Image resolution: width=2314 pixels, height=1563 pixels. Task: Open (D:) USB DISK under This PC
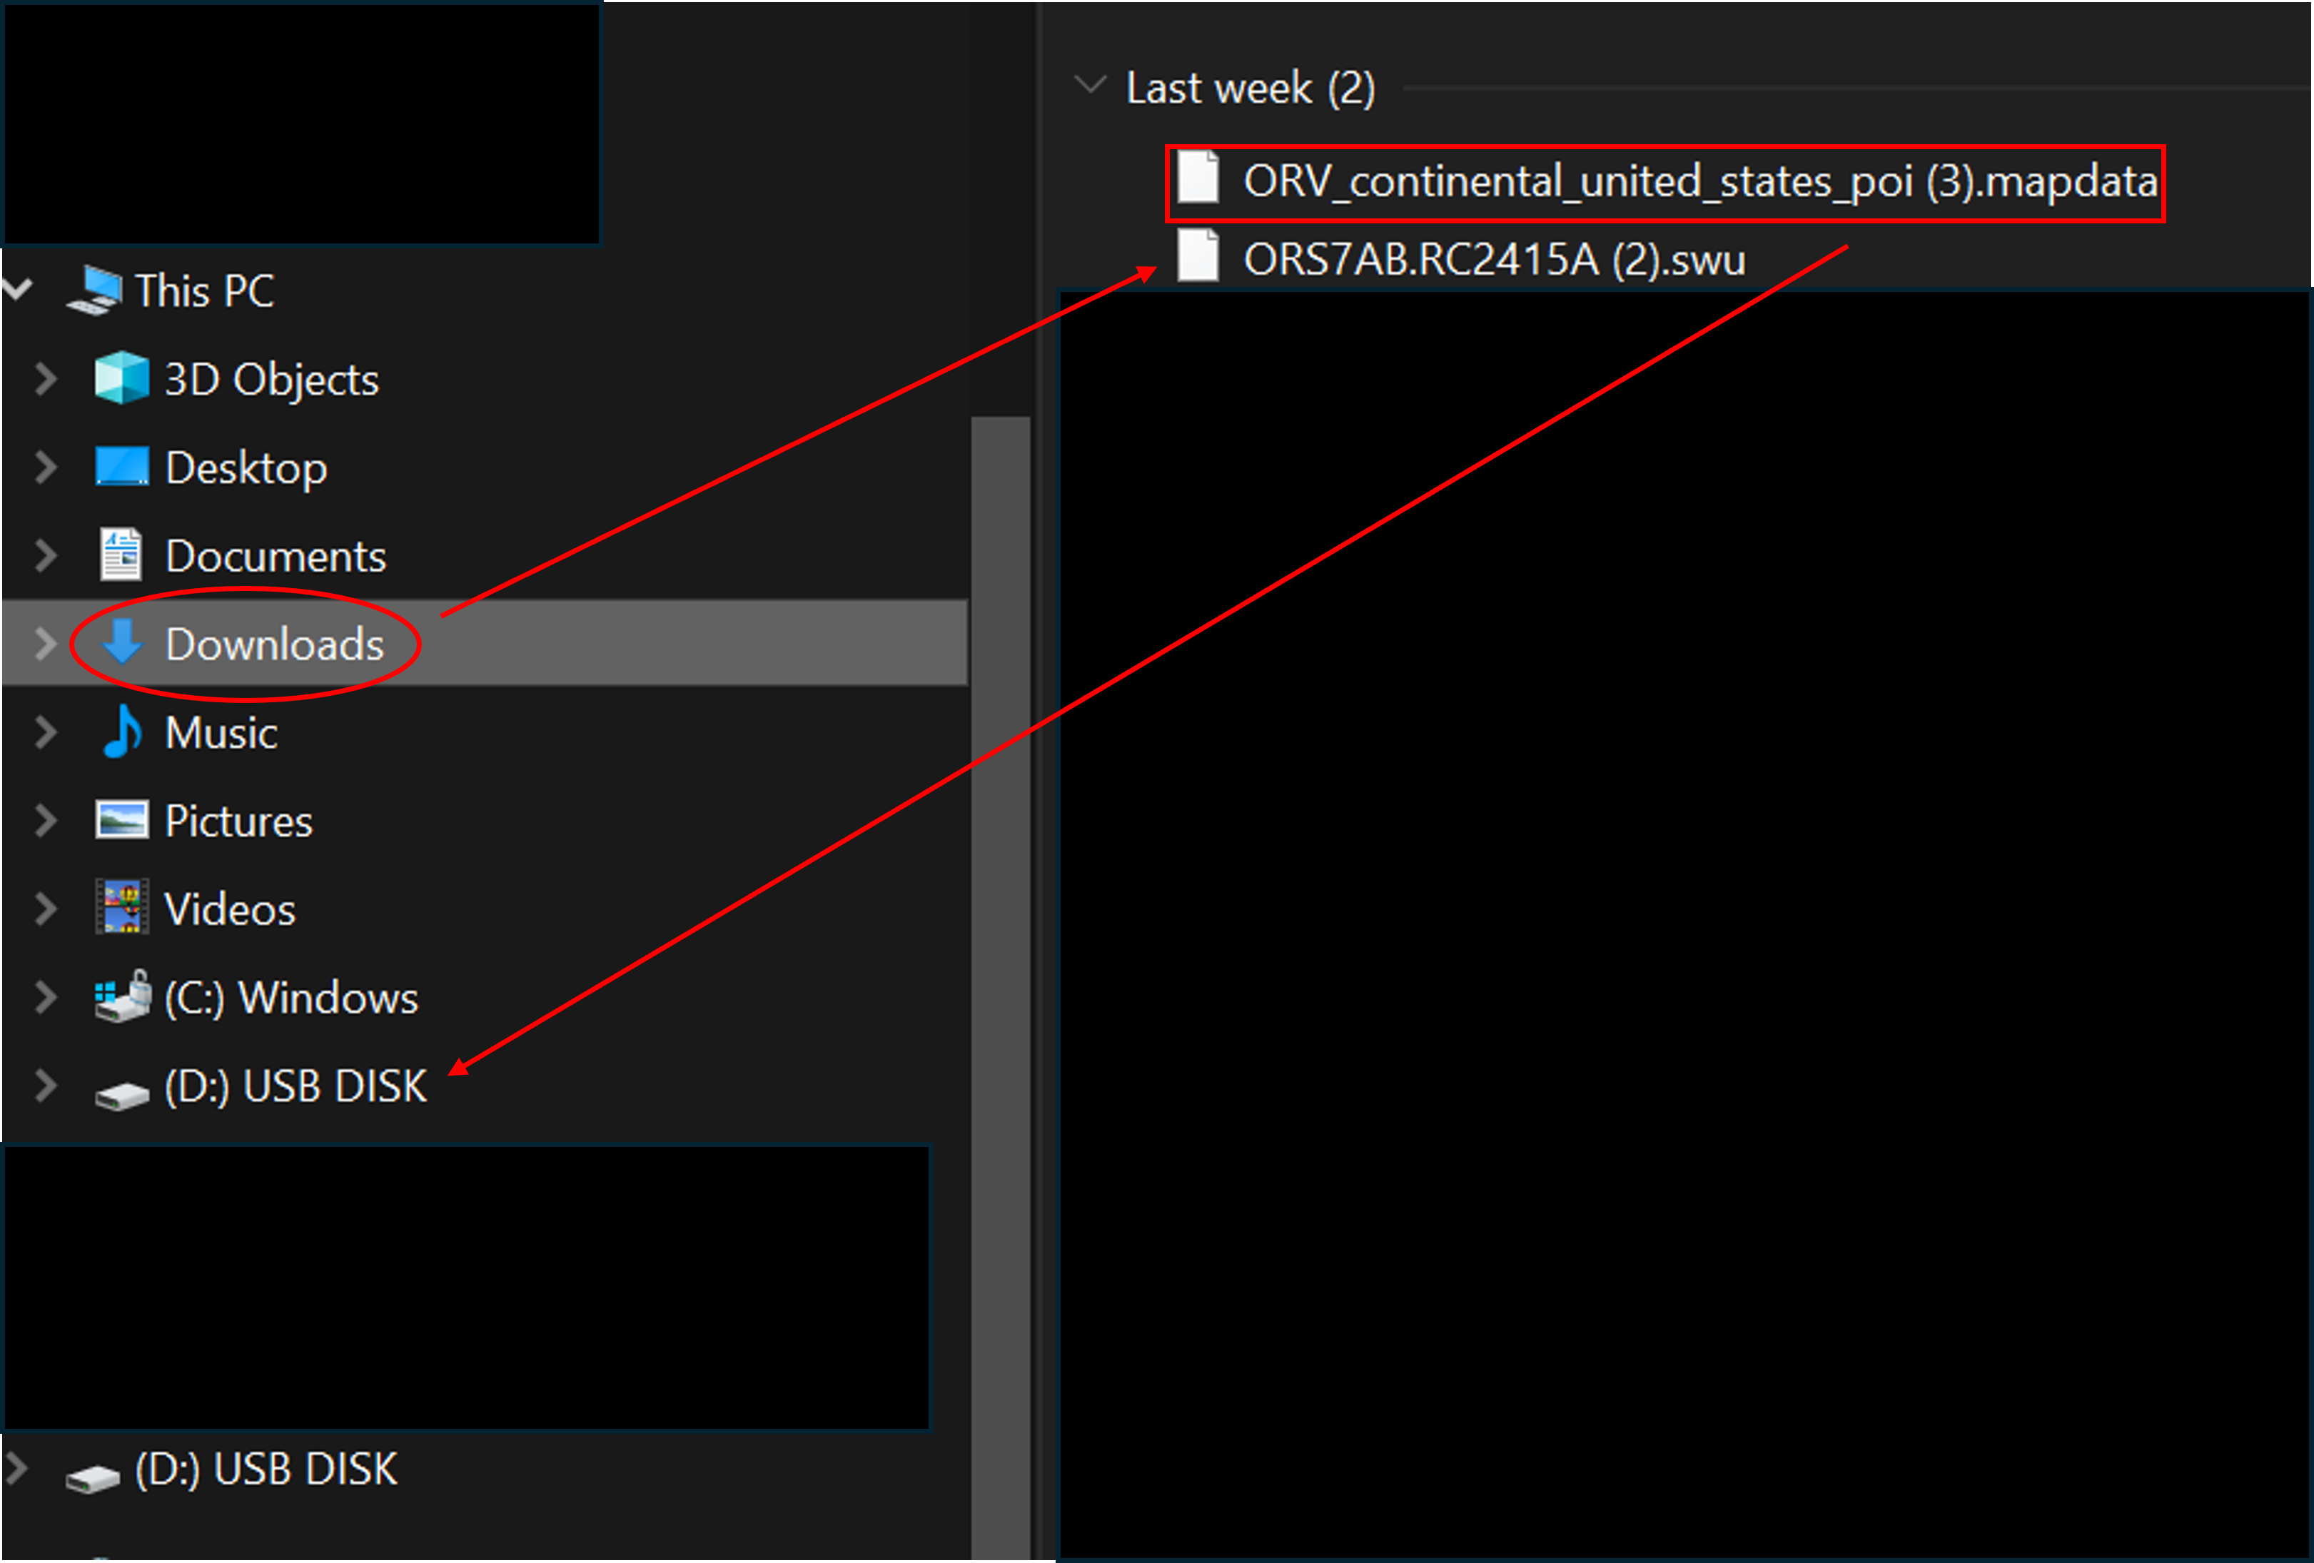pos(295,1085)
